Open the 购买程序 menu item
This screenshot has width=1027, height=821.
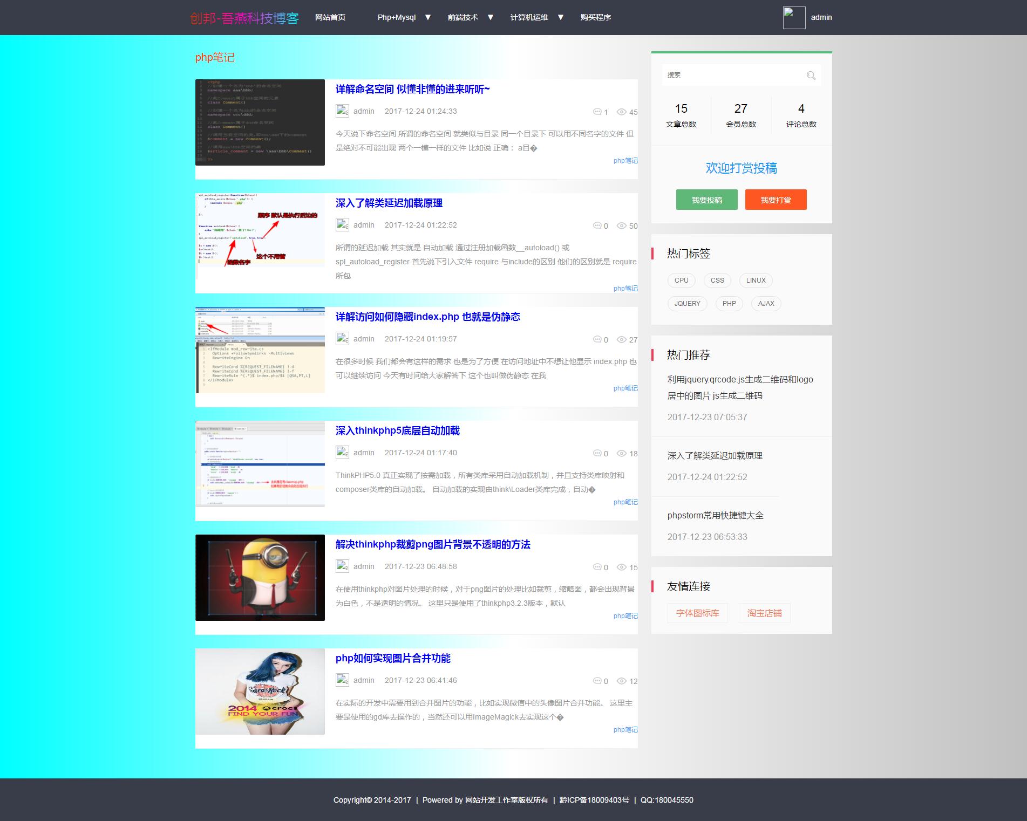click(596, 17)
